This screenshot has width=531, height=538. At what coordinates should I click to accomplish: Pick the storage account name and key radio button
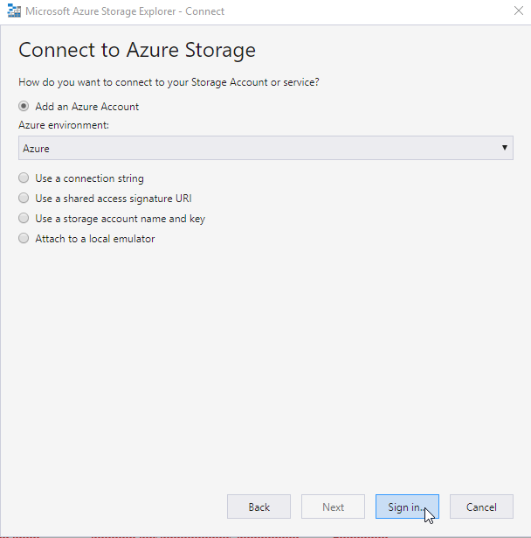point(24,219)
